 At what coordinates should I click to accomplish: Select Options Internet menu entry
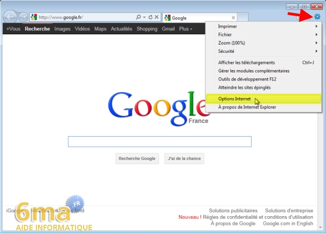tap(263, 99)
